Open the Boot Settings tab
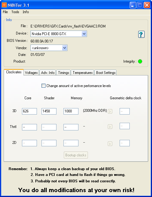Screen dimensions: 152x197 coord(106,72)
